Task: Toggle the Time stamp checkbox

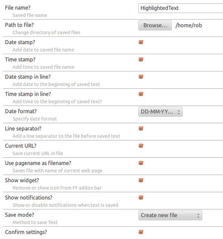Action: [141, 59]
